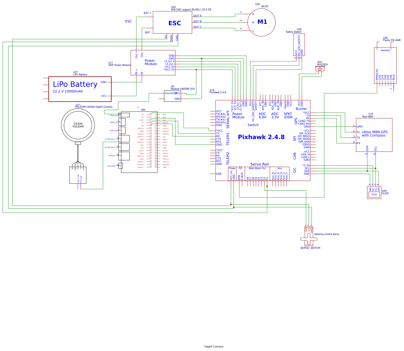Click the Safety Switch connector symbol
This screenshot has width=404, height=351.
299,45
